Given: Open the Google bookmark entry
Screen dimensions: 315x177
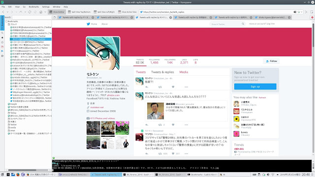Looking at the screenshot, I should pos(12,104).
